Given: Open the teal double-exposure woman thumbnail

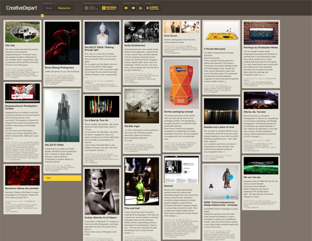Looking at the screenshot, I should (62, 116).
